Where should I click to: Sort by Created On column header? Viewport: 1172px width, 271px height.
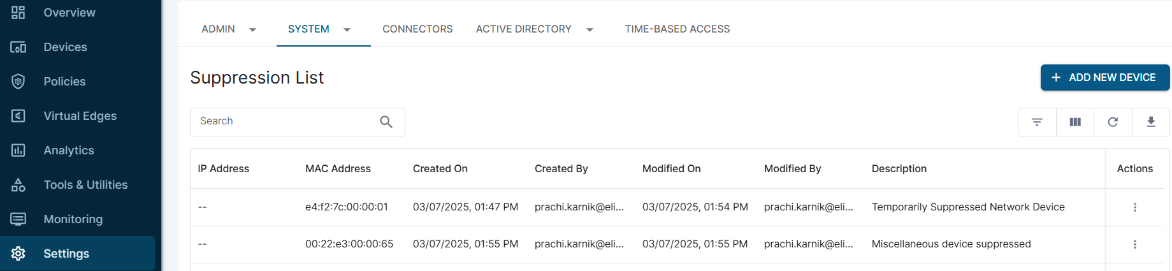[x=440, y=169]
